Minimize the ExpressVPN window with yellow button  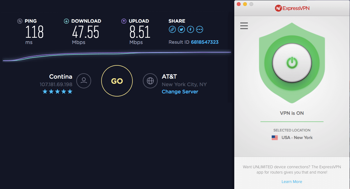(245, 4)
